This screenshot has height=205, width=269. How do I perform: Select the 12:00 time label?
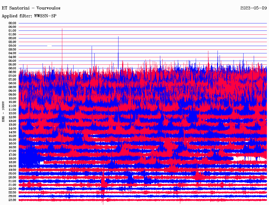pyautogui.click(x=12, y=113)
